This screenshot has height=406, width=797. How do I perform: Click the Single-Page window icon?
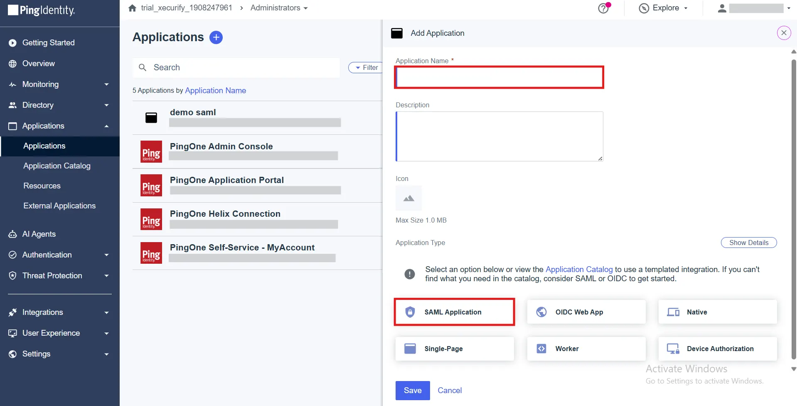coord(410,349)
